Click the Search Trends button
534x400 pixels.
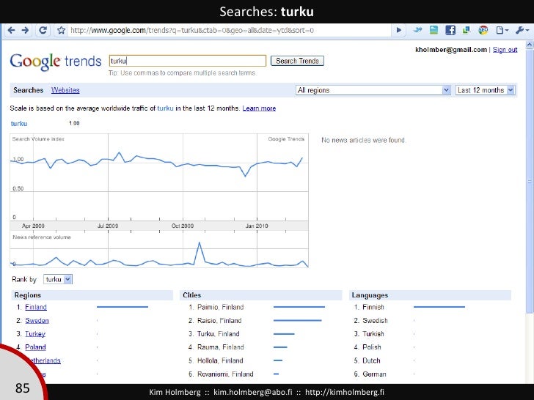tap(297, 61)
